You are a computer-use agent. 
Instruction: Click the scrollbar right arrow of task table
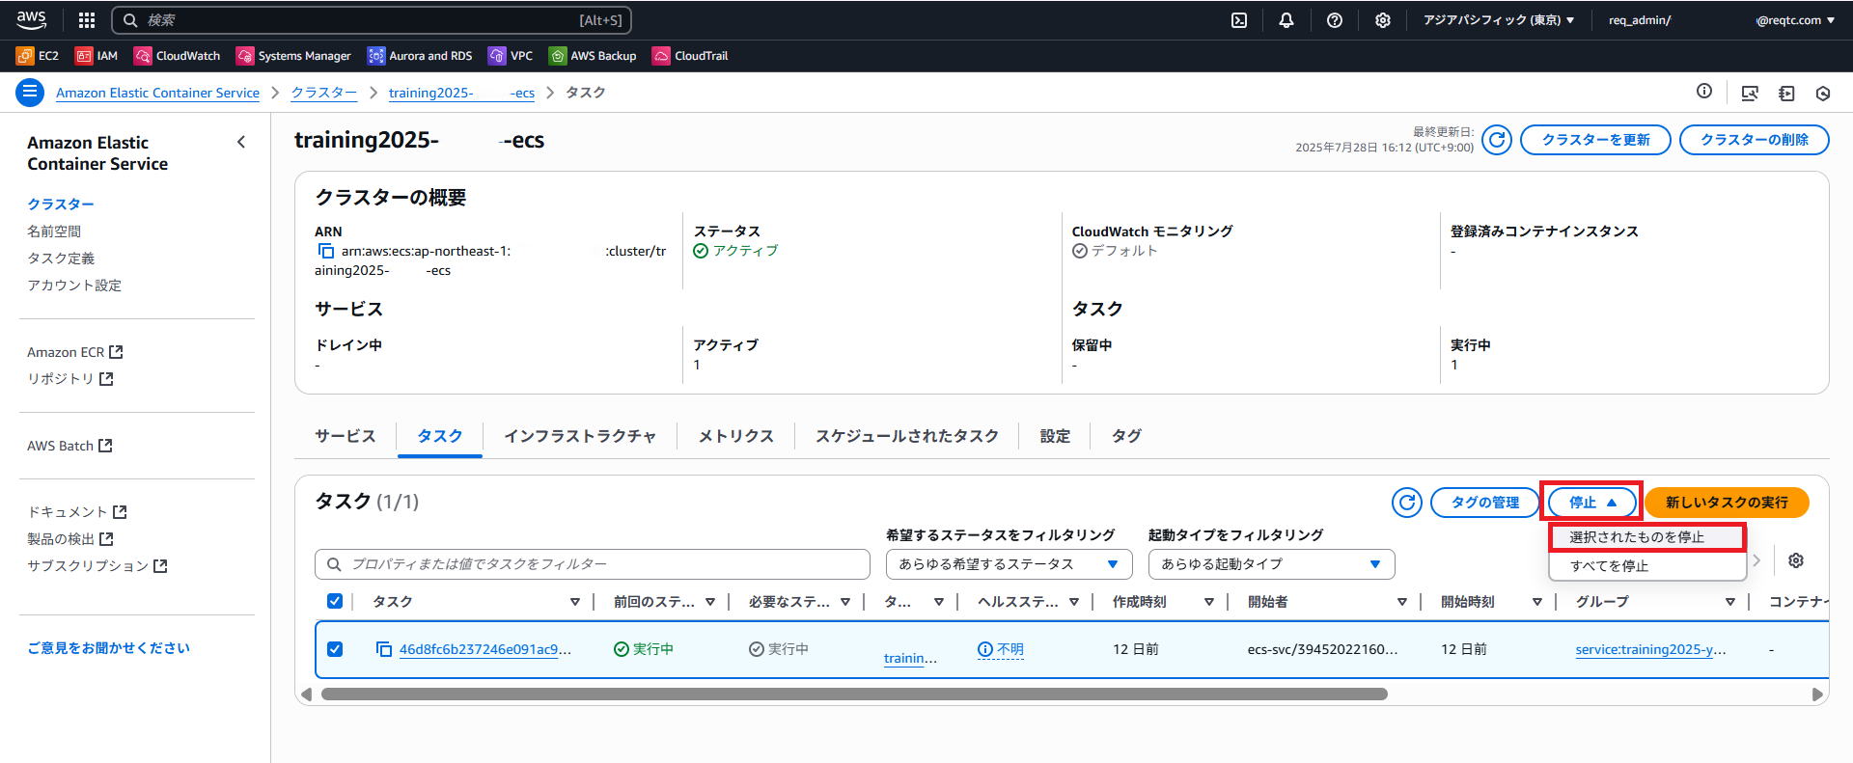click(x=1817, y=695)
